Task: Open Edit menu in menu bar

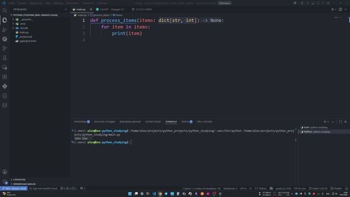Action: [x=22, y=3]
